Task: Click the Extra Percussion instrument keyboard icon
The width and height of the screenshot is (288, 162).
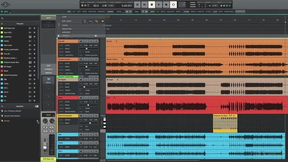Action: pyautogui.click(x=30, y=75)
